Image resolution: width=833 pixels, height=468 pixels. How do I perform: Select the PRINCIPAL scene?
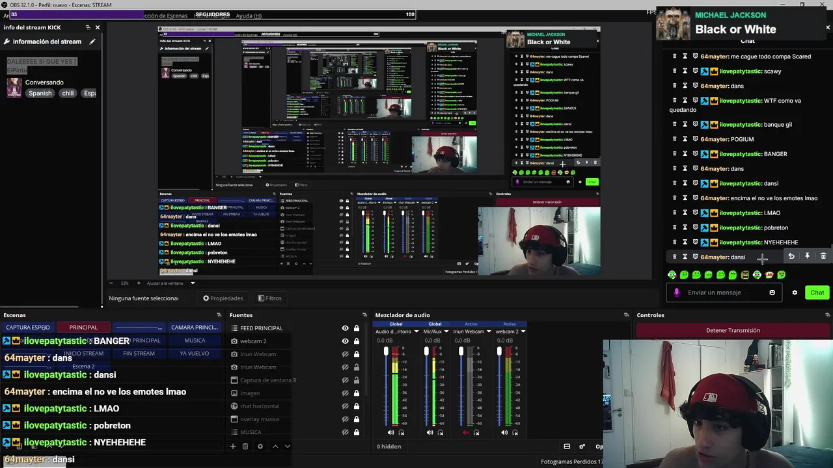83,328
